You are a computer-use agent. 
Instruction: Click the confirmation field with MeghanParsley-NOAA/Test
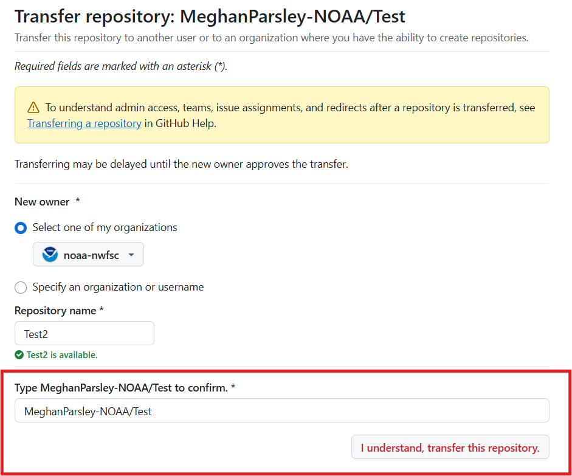(x=282, y=411)
